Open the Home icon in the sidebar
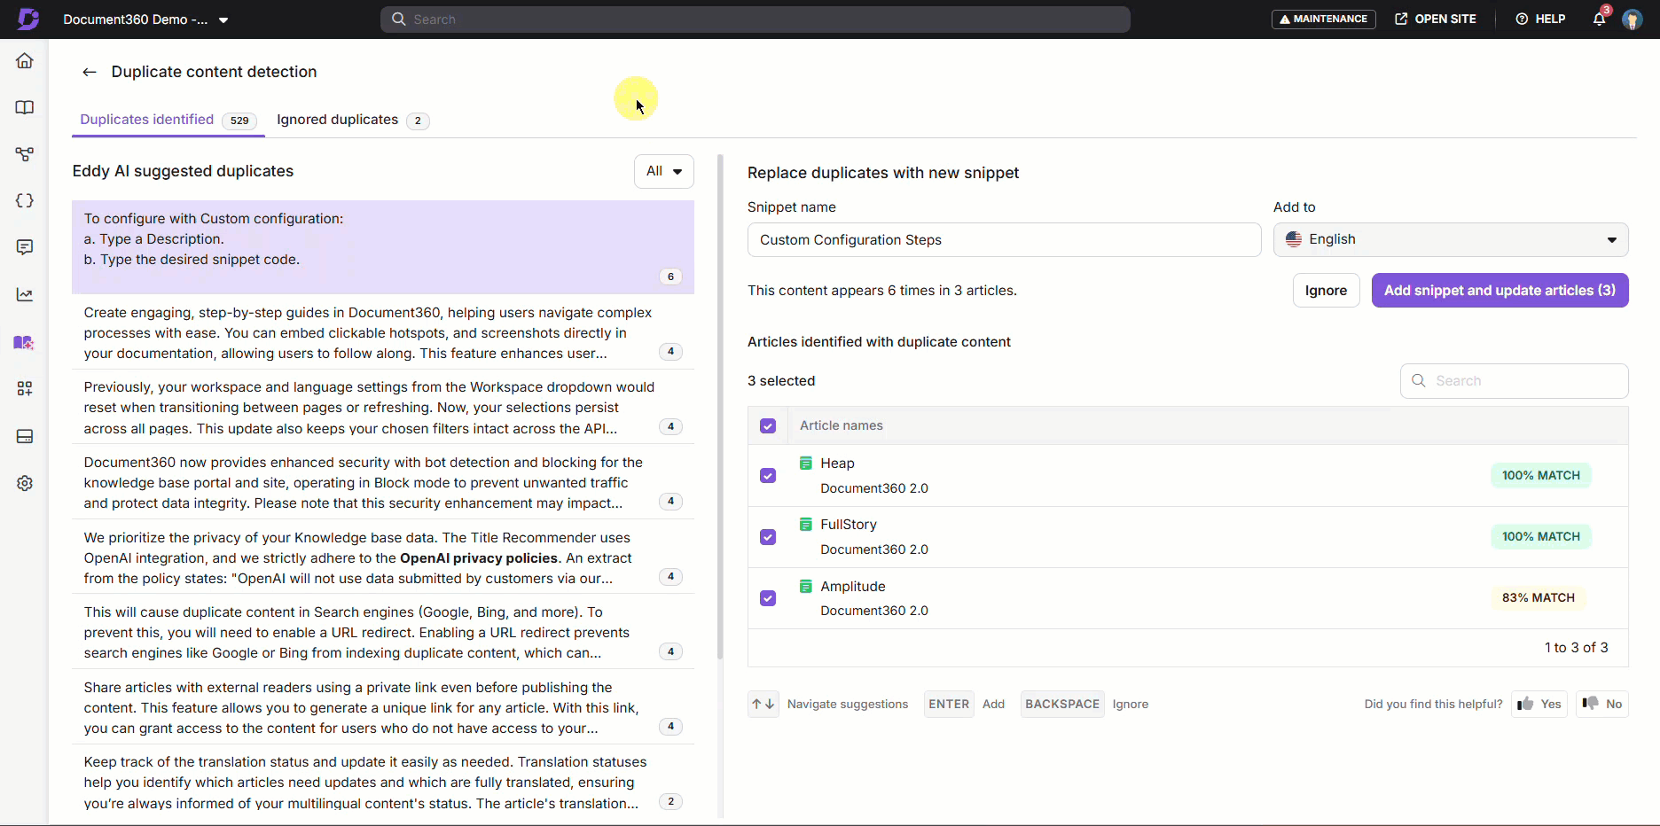Image resolution: width=1660 pixels, height=826 pixels. click(25, 61)
